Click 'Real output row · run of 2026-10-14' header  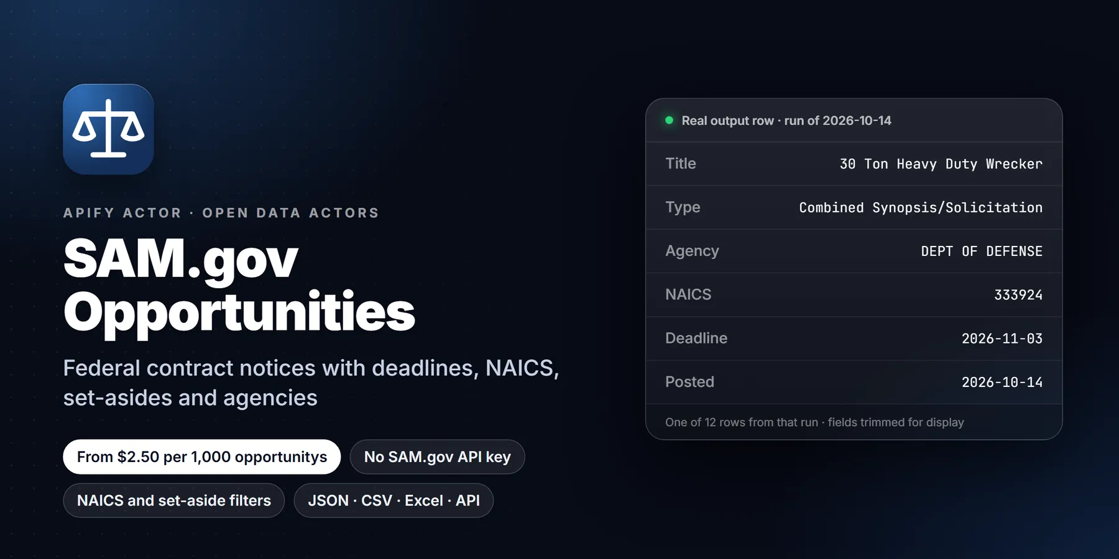(786, 120)
